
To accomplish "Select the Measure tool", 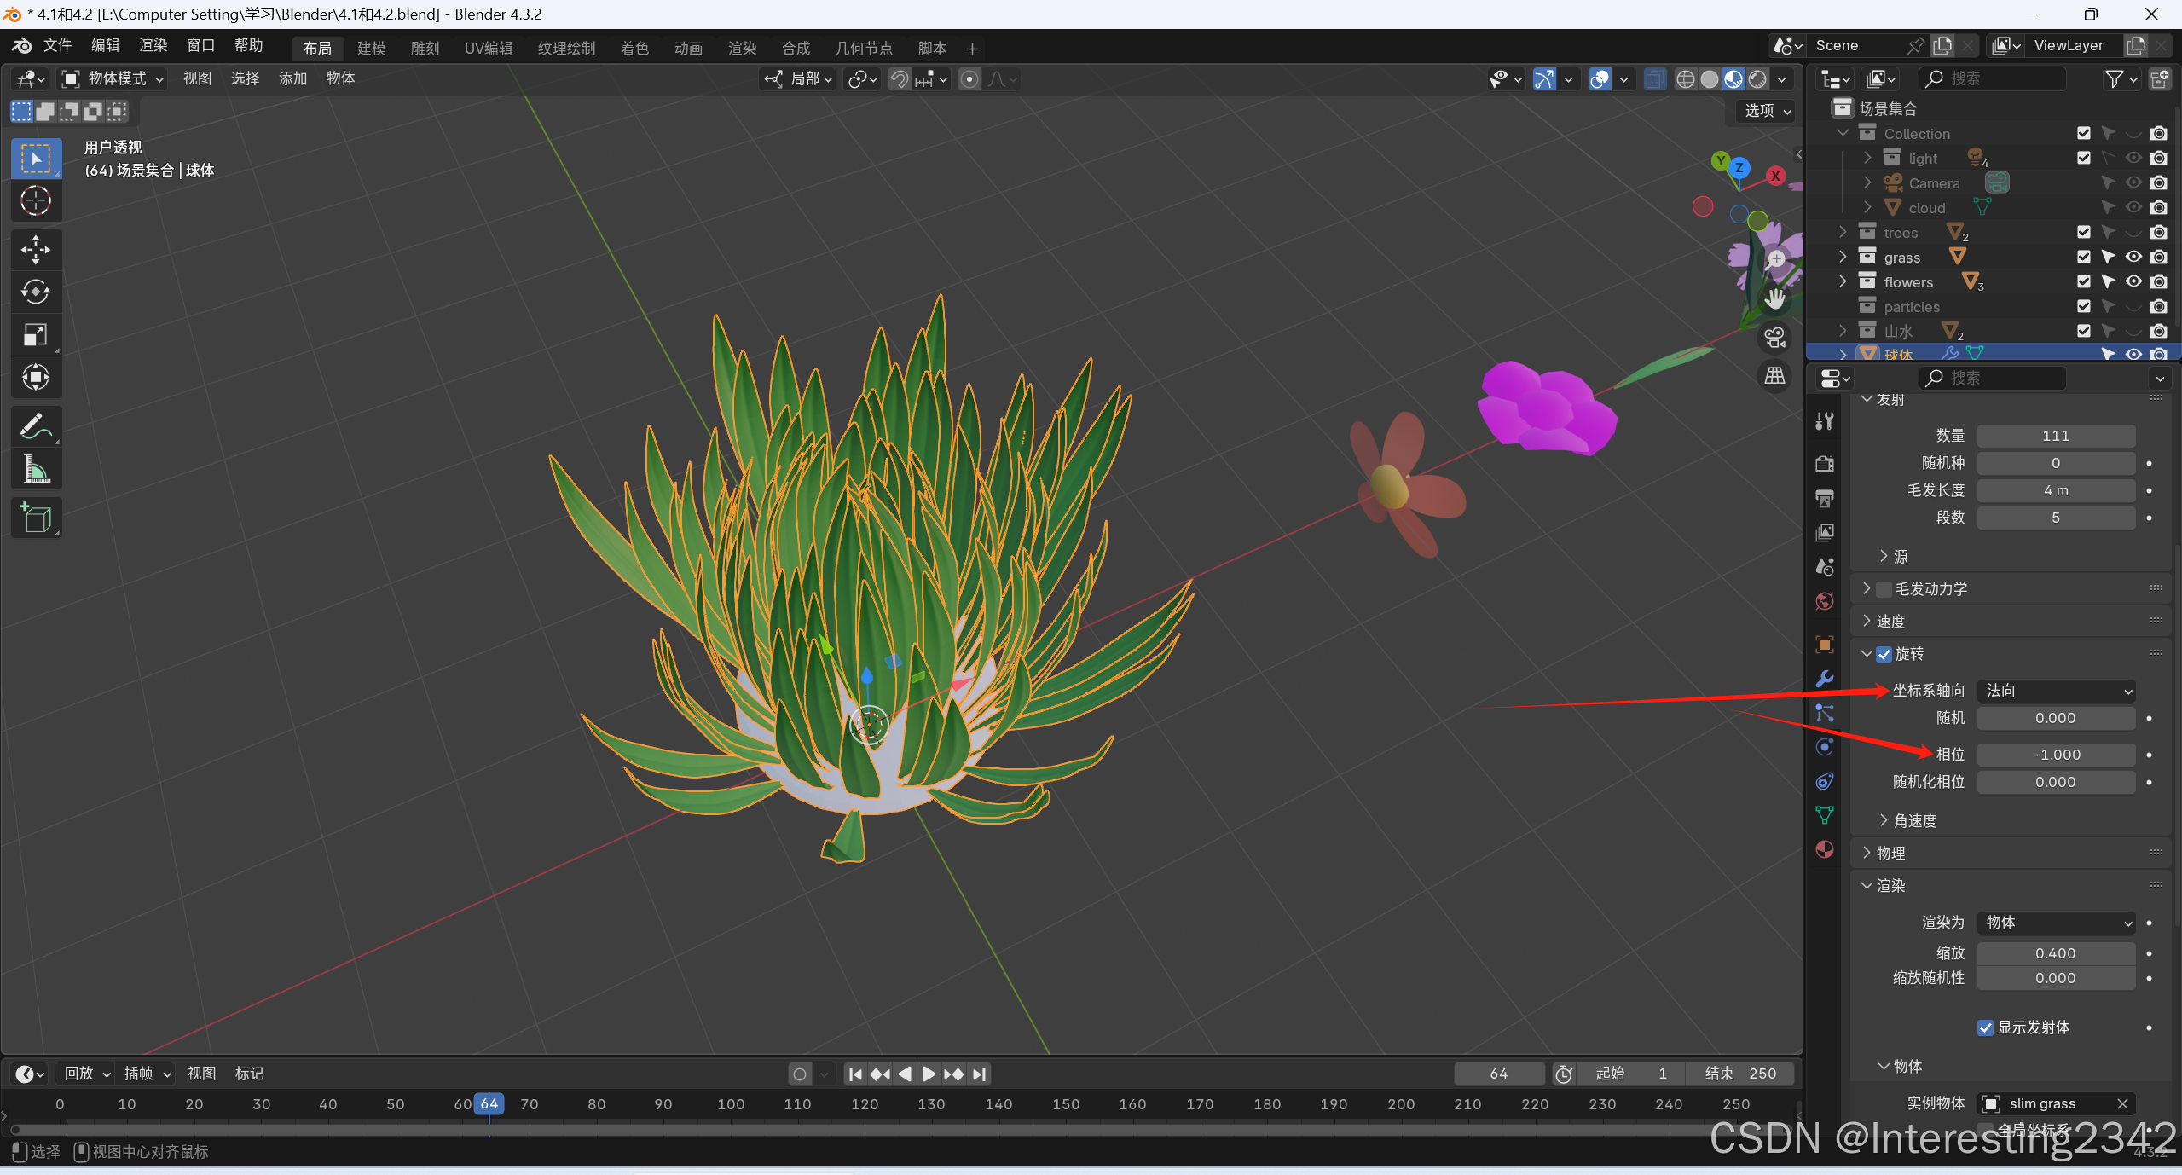I will coord(36,470).
